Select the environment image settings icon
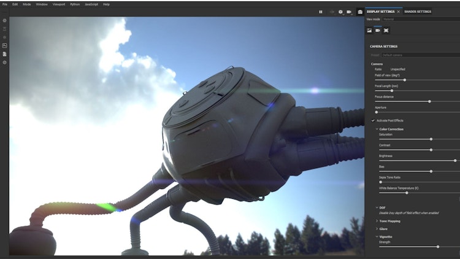 pyautogui.click(x=369, y=30)
